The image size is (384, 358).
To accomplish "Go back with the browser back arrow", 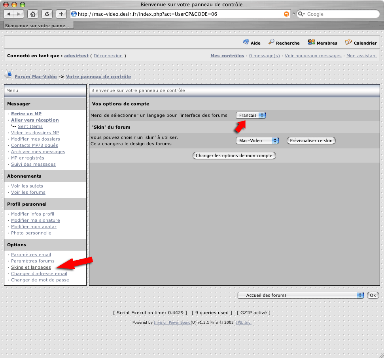I will pos(9,14).
